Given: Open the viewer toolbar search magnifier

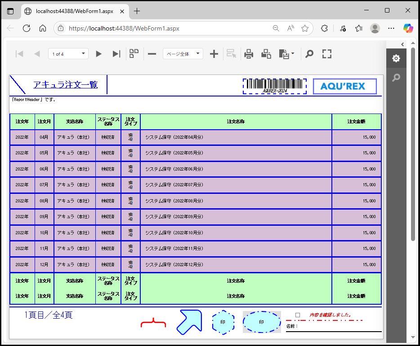Looking at the screenshot, I should pos(309,54).
